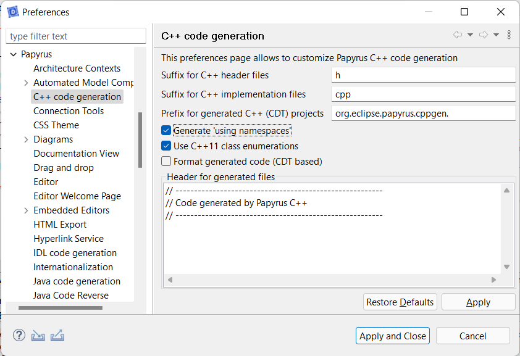Click the Export preferences icon

[x=57, y=336]
